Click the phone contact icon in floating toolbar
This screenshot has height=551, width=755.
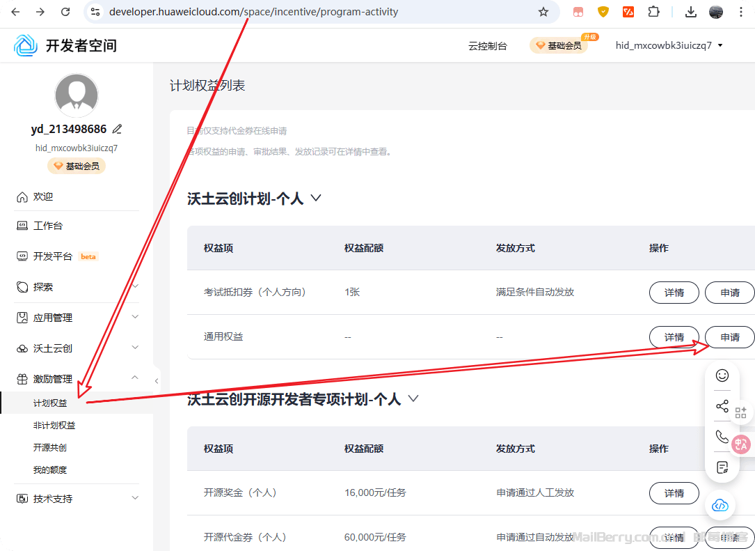pyautogui.click(x=722, y=437)
